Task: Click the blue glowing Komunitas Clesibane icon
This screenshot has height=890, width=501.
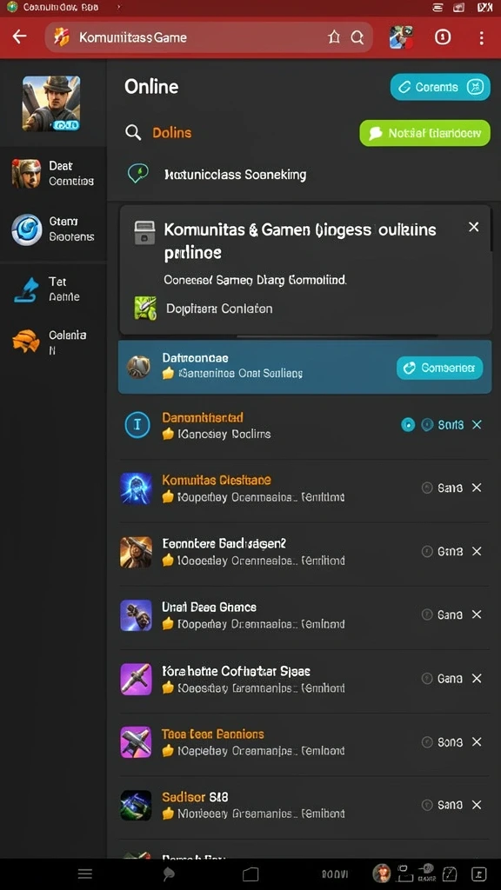Action: click(137, 488)
